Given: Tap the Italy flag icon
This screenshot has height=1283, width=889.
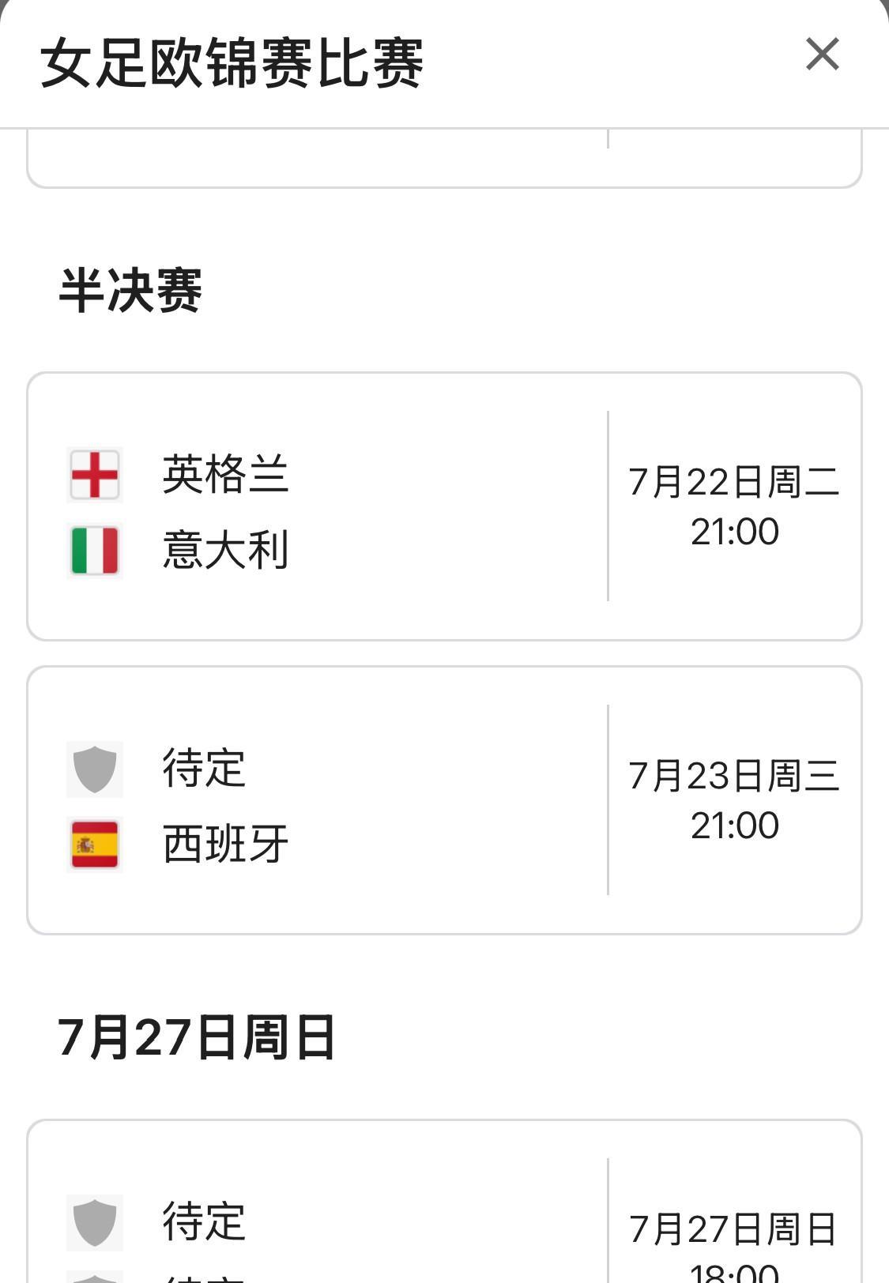Looking at the screenshot, I should point(95,551).
